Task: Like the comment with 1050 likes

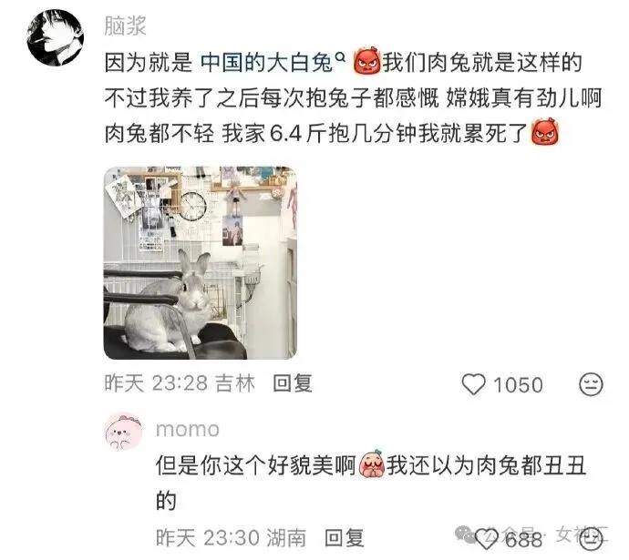Action: point(474,384)
